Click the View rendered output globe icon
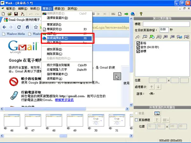The width and height of the screenshot is (191, 143). (x=133, y=14)
